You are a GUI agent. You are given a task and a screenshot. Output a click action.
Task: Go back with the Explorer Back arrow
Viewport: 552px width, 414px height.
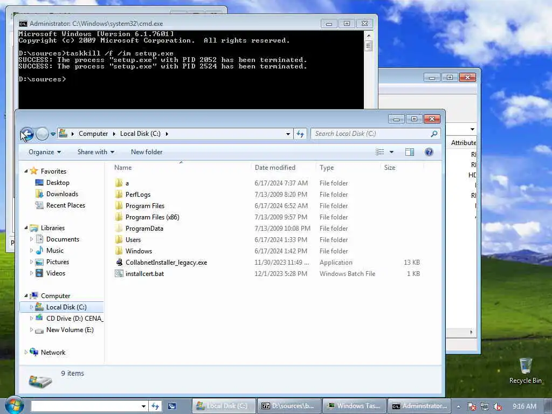27,134
